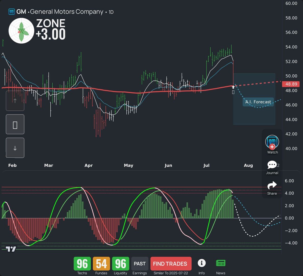Click the TradingView logo in the oscillator panel
Screen dimensions: 303x276
point(11,249)
